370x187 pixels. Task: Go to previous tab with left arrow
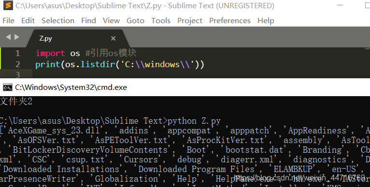(8, 37)
